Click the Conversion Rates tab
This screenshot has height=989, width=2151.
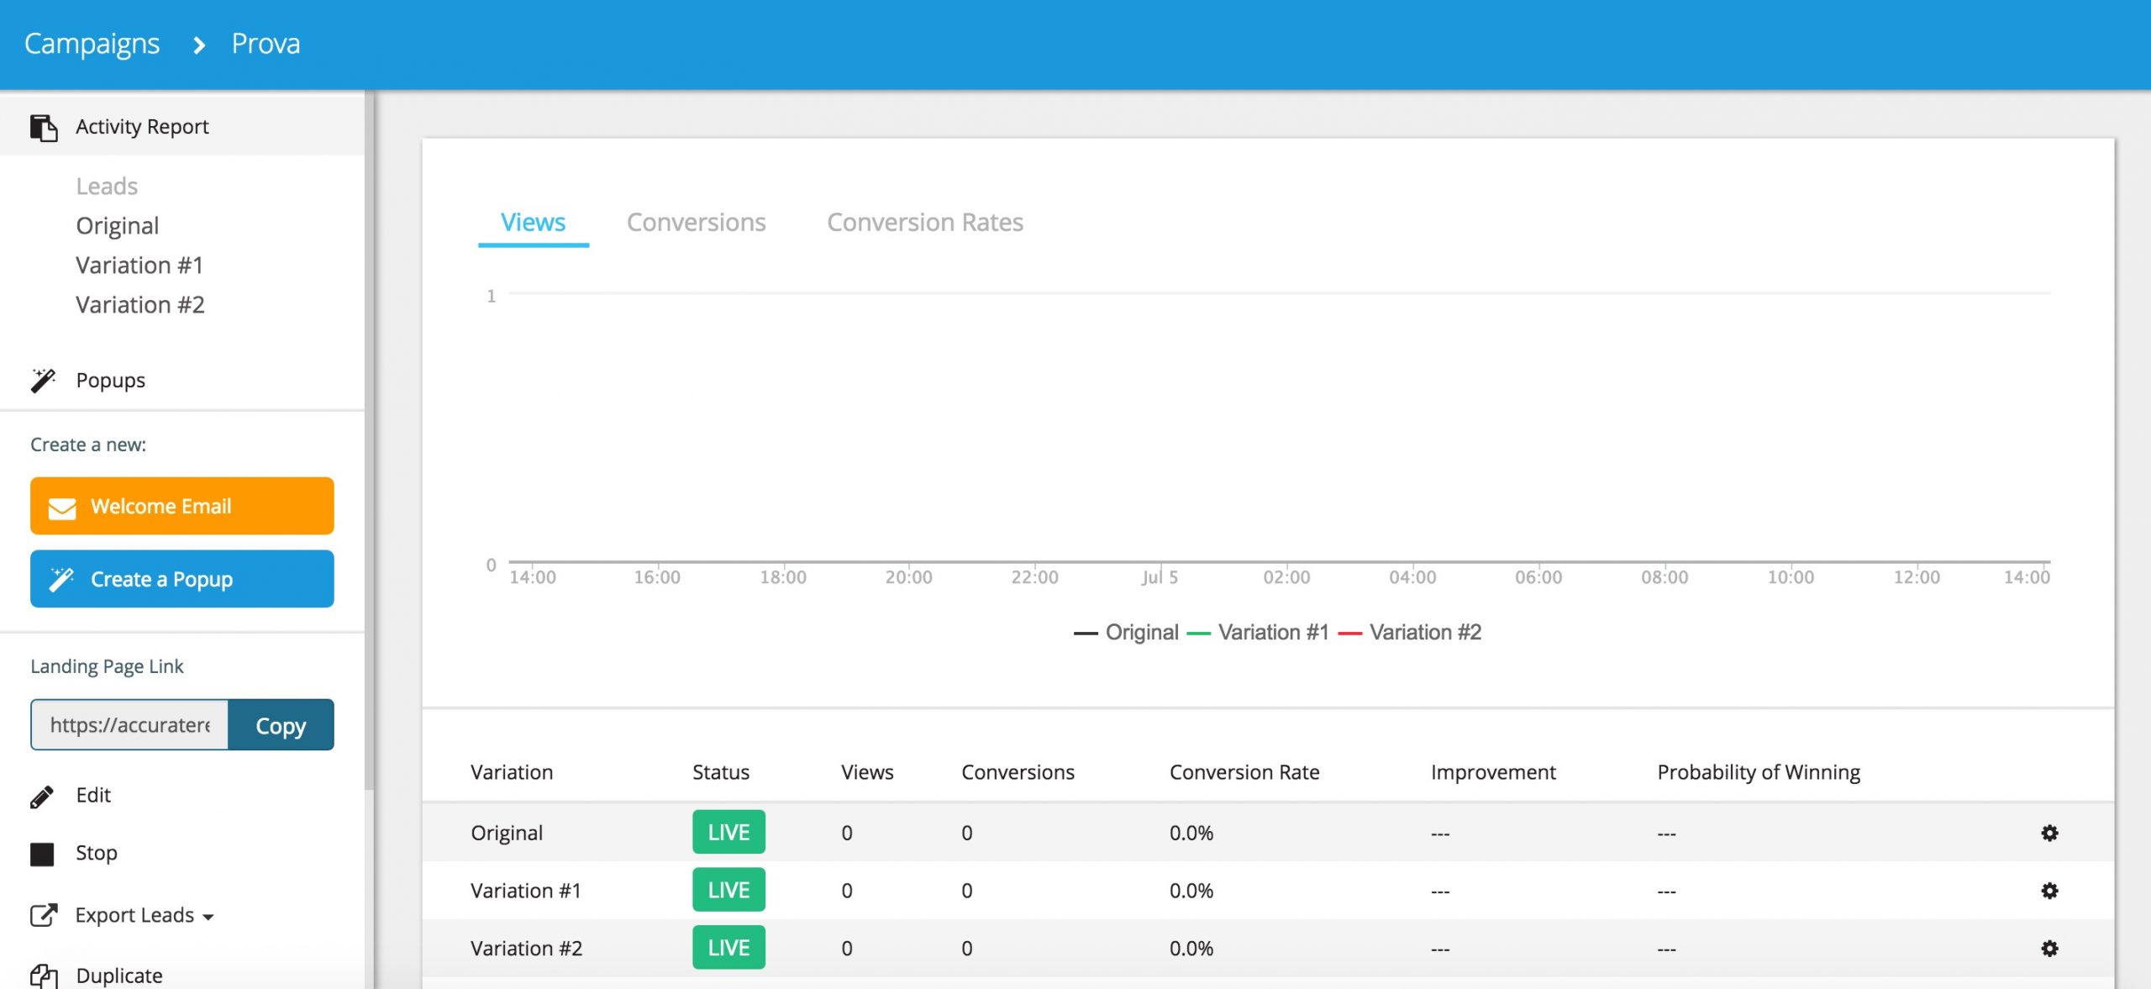pyautogui.click(x=924, y=221)
